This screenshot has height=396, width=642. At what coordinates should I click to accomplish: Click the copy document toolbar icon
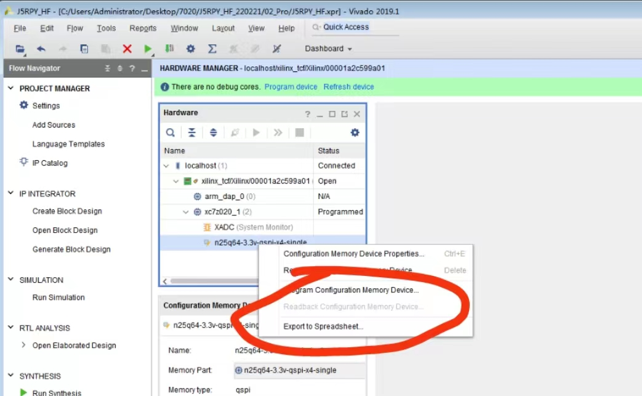[84, 49]
